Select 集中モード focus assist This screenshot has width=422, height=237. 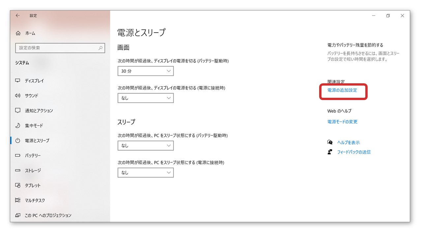(x=34, y=126)
